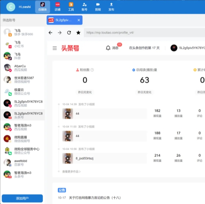Image resolution: width=205 pixels, height=204 pixels.
Task: Close the 5L2g5piv browser tab
Action: [79, 20]
